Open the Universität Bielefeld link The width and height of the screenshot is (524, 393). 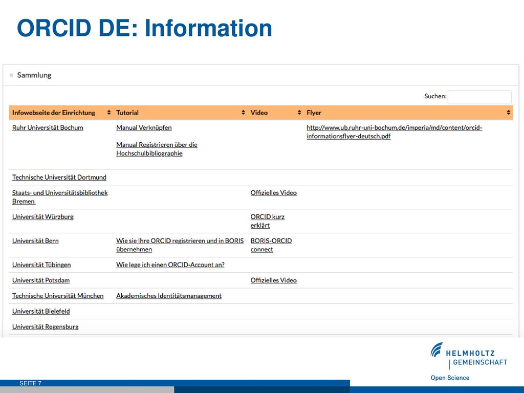(41, 312)
